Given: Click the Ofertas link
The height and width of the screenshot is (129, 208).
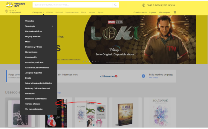Looking at the screenshot, I should [50, 12].
